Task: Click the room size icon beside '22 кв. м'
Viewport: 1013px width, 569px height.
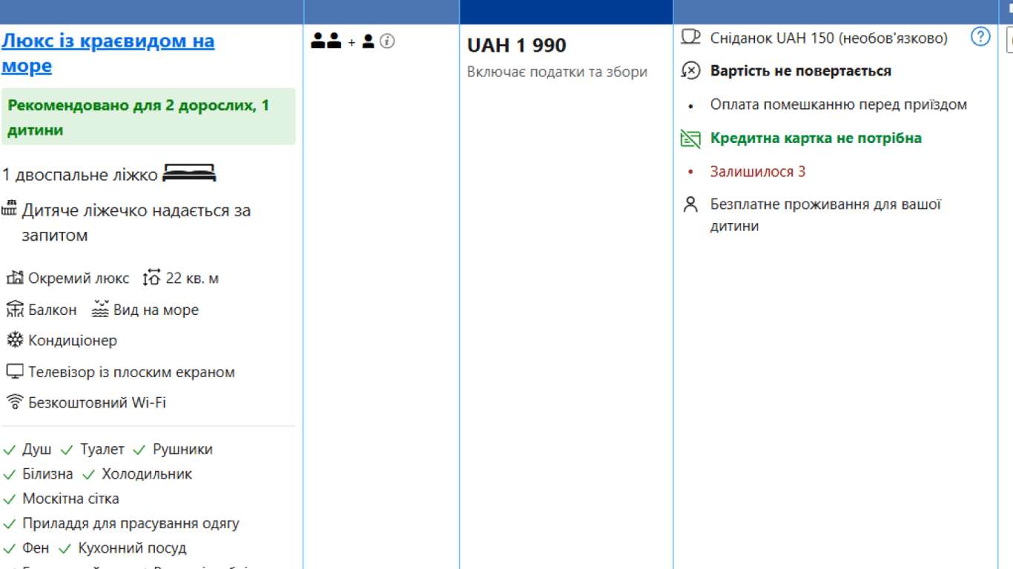Action: coord(152,279)
